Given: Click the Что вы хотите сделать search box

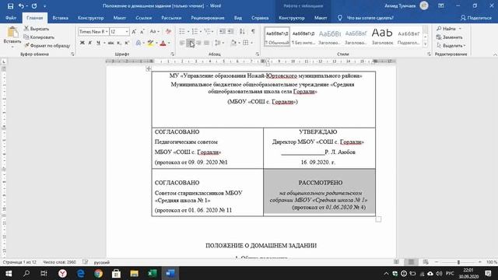Looking at the screenshot, I should click(370, 18).
